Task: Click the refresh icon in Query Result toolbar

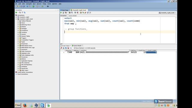Action: point(66,48)
